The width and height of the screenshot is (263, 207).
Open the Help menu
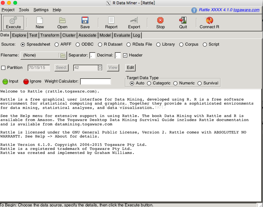pos(57,10)
